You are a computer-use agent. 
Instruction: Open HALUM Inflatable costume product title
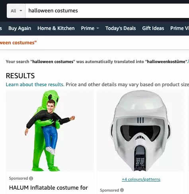tap(49, 188)
